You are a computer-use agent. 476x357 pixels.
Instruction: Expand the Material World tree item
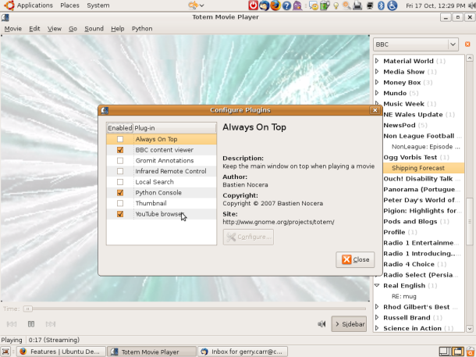click(x=377, y=61)
